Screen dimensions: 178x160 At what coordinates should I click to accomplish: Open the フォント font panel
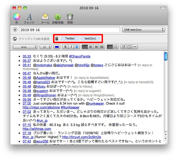[29, 17]
